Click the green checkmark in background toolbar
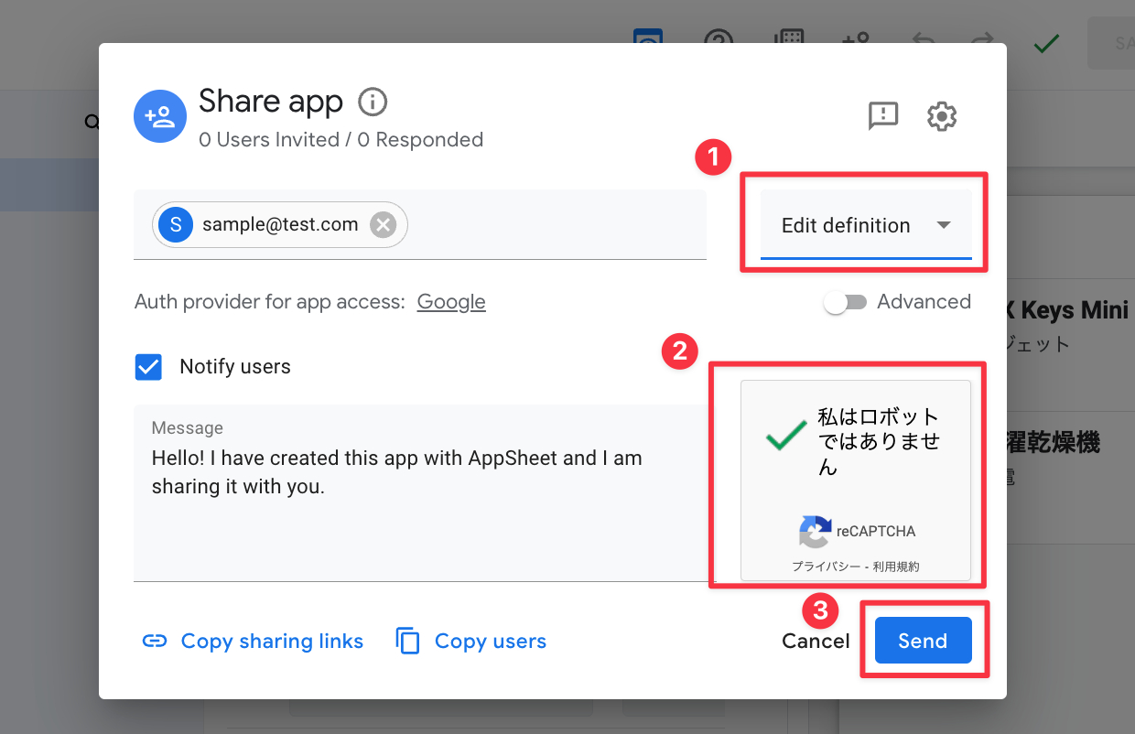Image resolution: width=1135 pixels, height=734 pixels. [1046, 43]
